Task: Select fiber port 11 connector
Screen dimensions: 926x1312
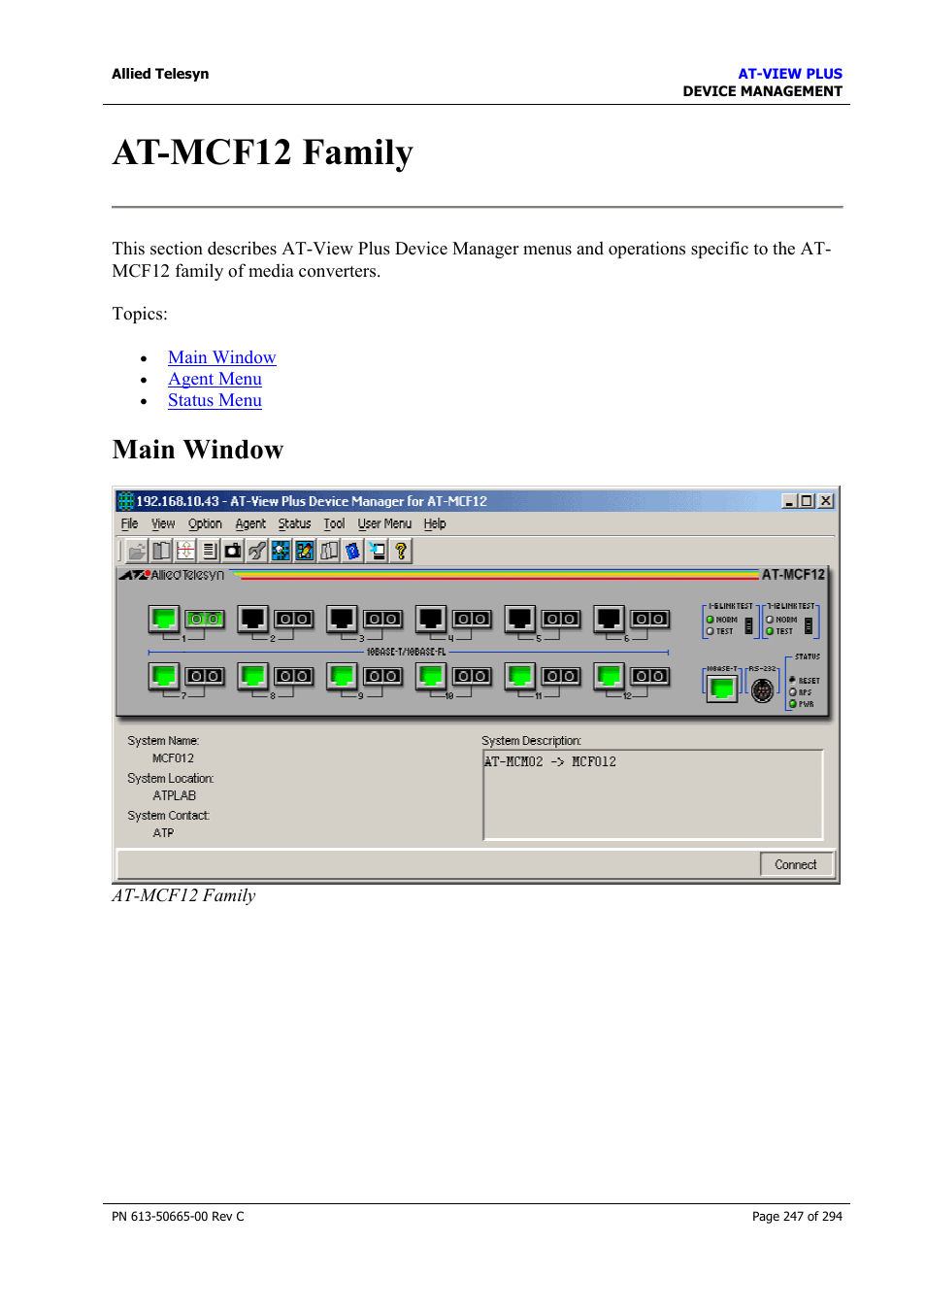Action: click(561, 676)
